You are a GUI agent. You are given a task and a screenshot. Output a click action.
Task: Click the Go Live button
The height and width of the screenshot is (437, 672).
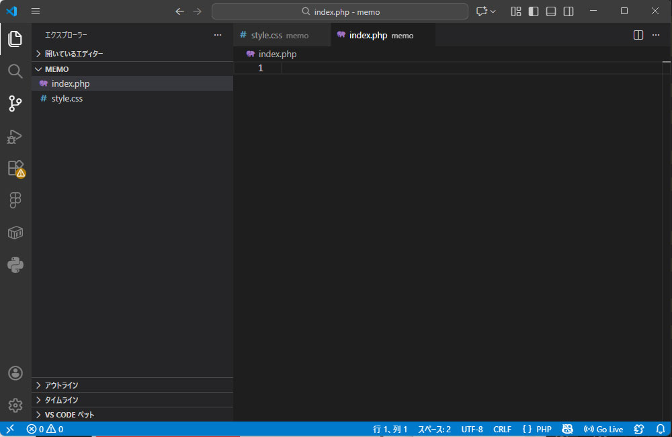[603, 429]
